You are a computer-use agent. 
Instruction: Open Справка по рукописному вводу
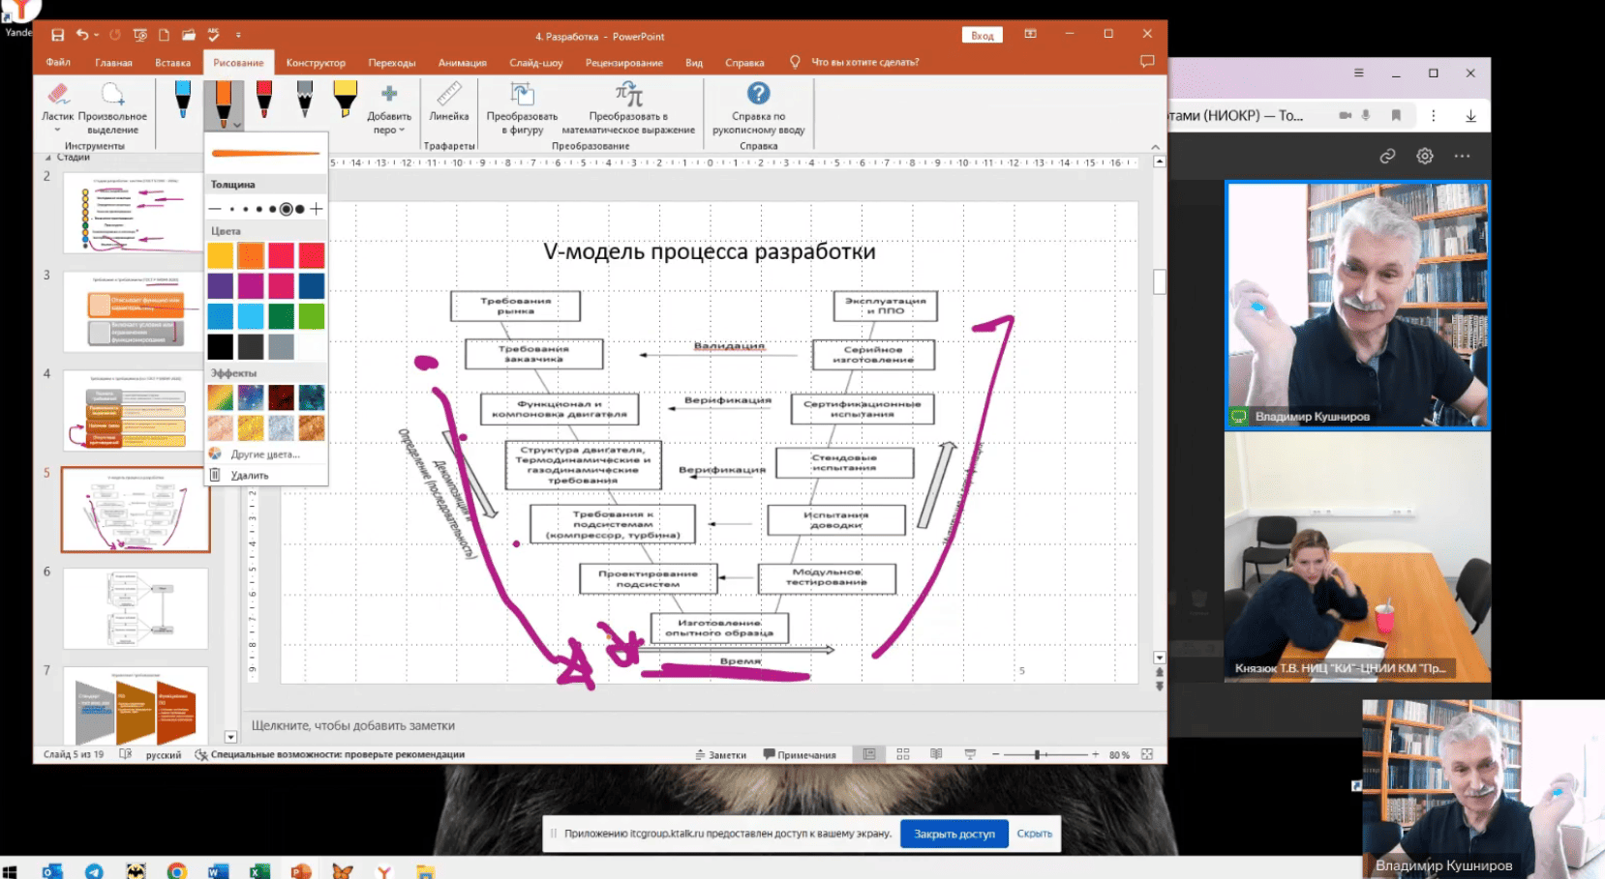point(758,102)
